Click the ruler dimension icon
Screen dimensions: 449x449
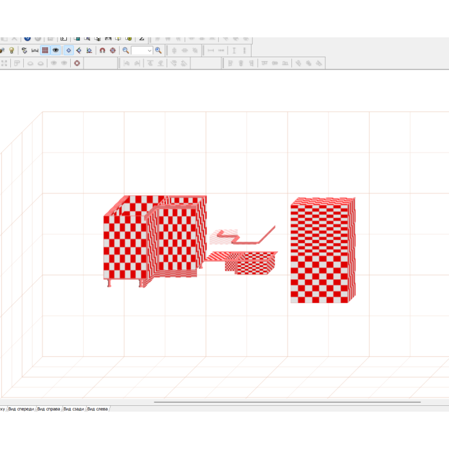point(35,50)
